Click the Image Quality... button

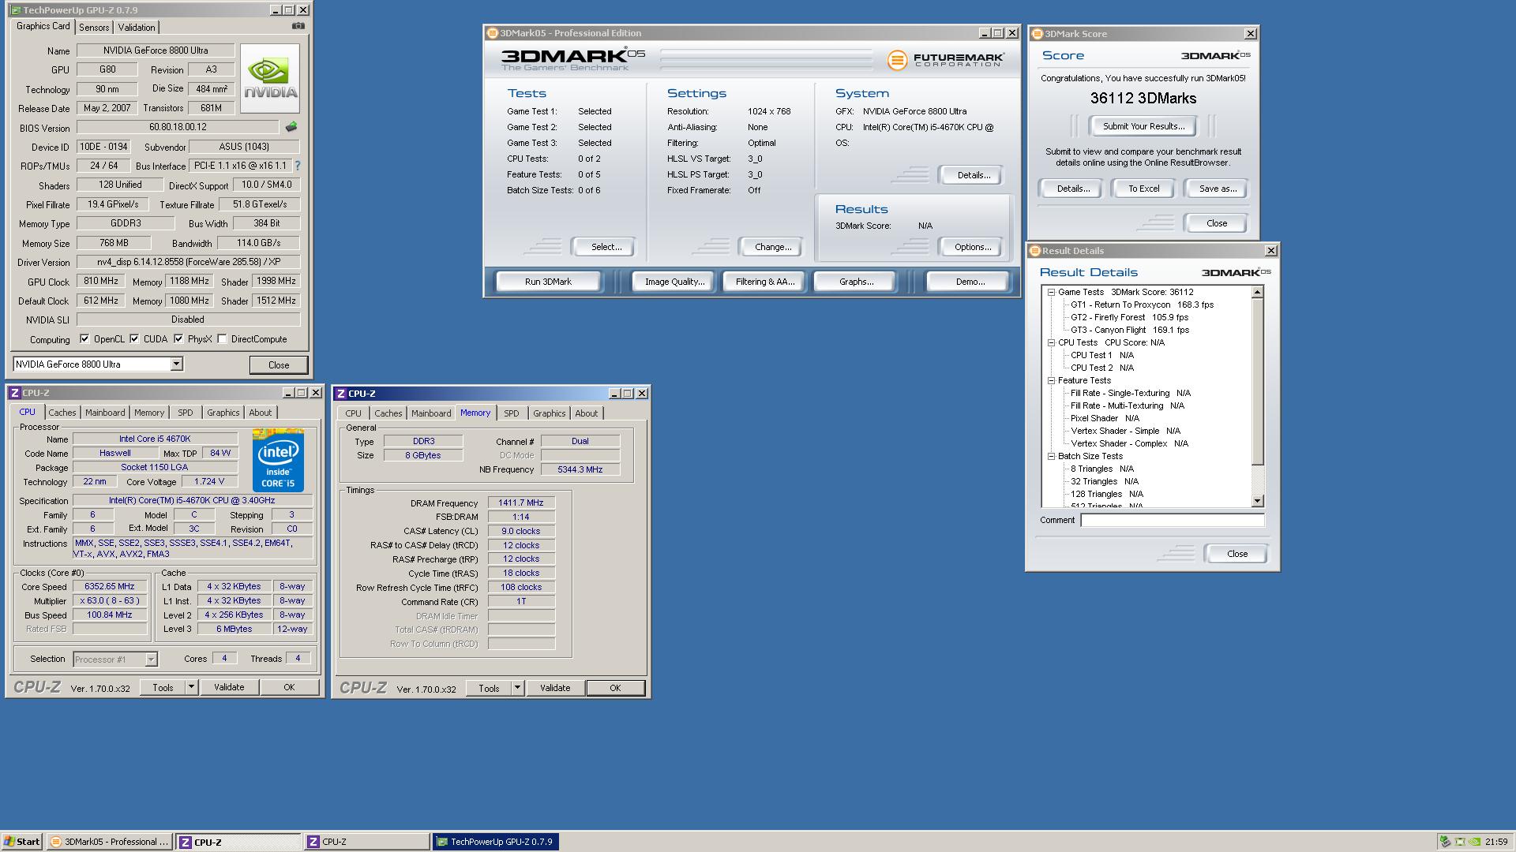click(x=674, y=282)
